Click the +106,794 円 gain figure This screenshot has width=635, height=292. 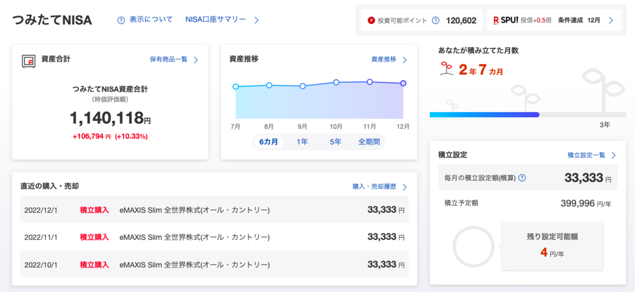pyautogui.click(x=92, y=136)
